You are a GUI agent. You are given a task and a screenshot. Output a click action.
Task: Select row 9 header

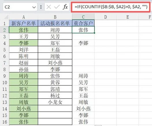coord(4,76)
